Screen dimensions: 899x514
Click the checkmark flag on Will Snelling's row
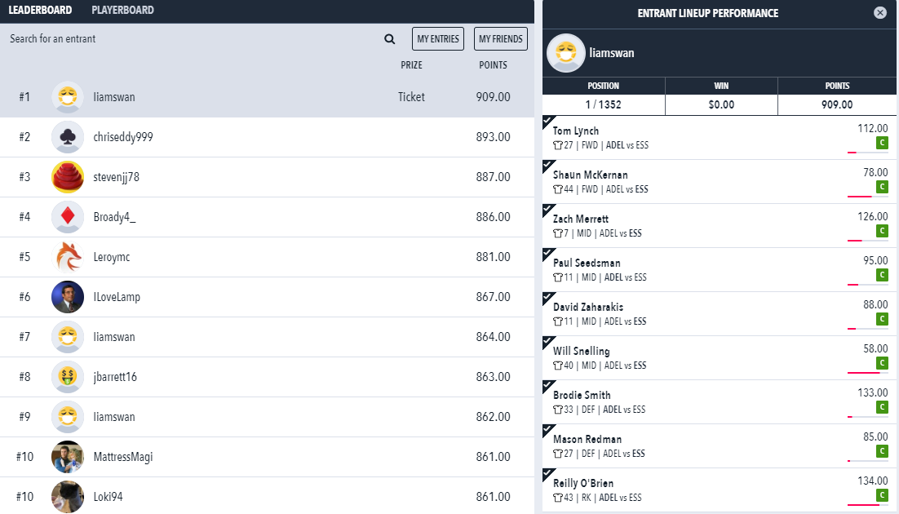[548, 341]
